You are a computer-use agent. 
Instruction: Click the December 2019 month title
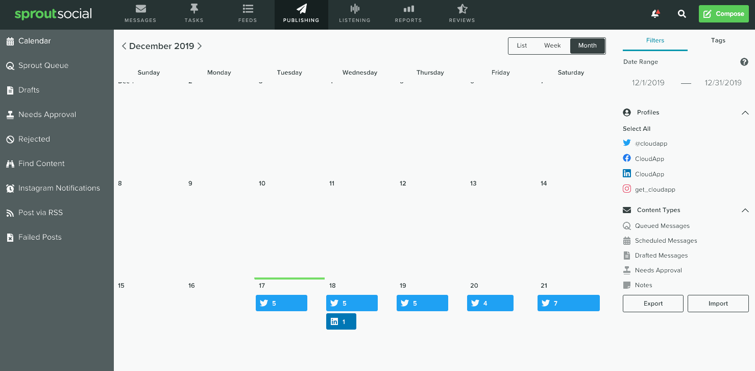tap(162, 46)
